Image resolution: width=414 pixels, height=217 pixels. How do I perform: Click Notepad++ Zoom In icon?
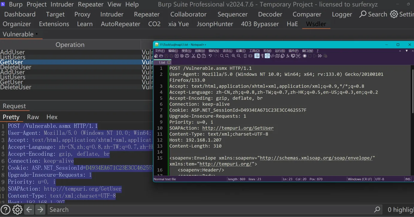pos(233,56)
